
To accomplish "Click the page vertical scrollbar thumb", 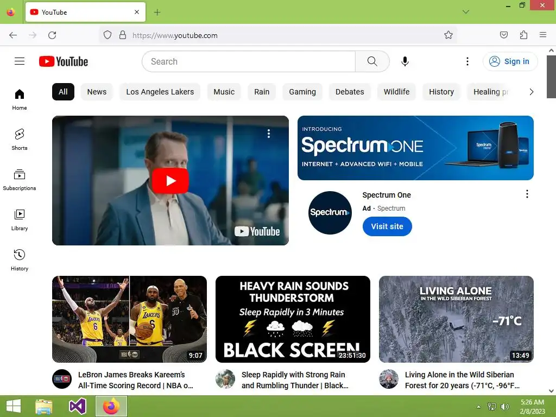I will tap(551, 77).
